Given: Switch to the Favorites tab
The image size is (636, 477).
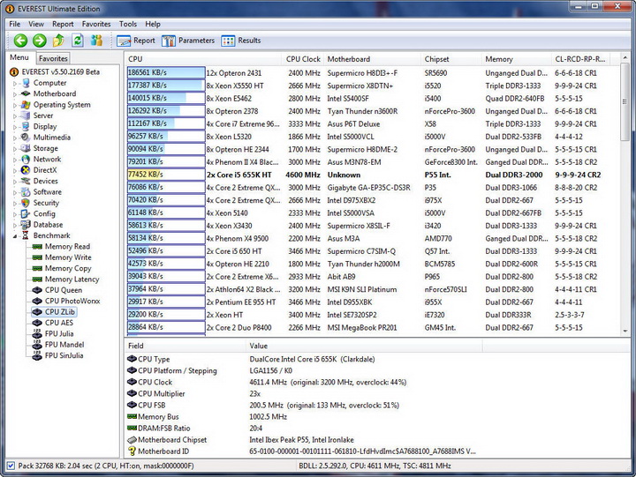Looking at the screenshot, I should (53, 59).
